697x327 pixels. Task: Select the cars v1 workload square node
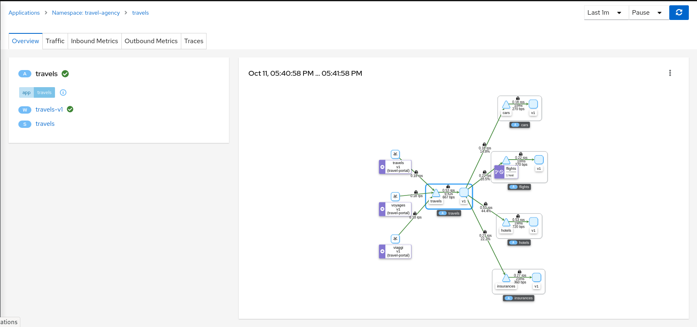point(533,104)
